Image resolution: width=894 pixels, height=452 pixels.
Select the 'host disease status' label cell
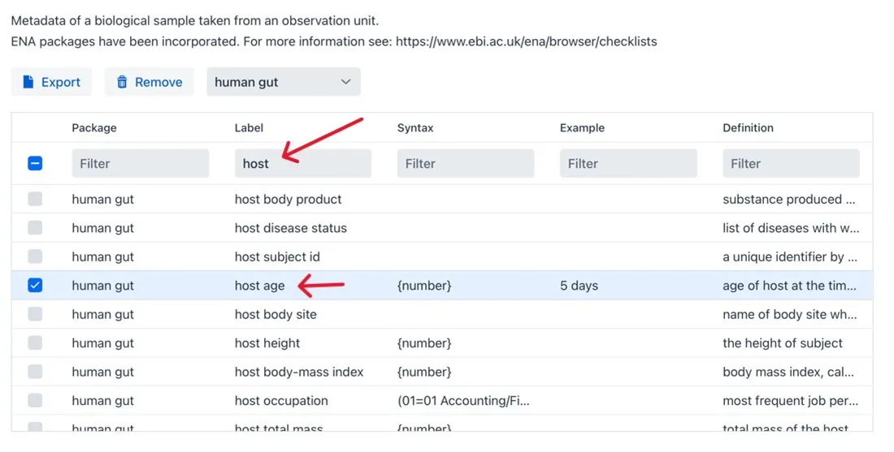(291, 228)
